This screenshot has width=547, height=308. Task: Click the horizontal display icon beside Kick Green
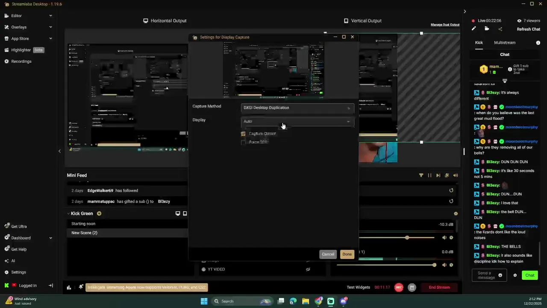[x=178, y=213]
